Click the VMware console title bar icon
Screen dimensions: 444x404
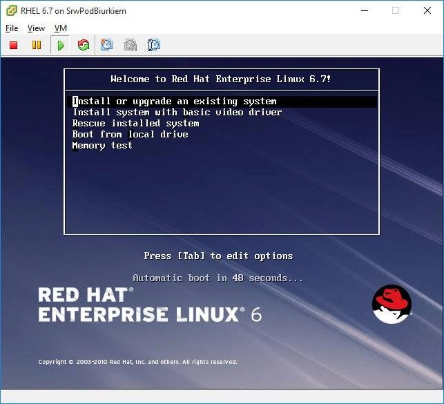(x=11, y=11)
